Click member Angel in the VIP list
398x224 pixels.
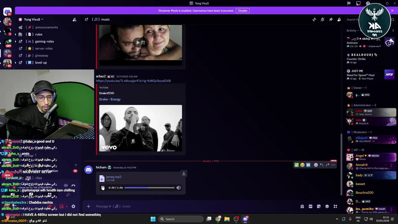pos(371,157)
